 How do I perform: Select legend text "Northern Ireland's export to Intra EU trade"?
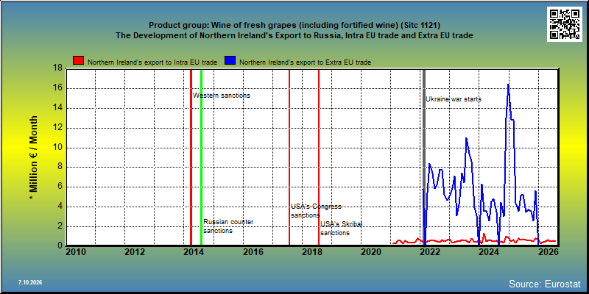pyautogui.click(x=152, y=62)
